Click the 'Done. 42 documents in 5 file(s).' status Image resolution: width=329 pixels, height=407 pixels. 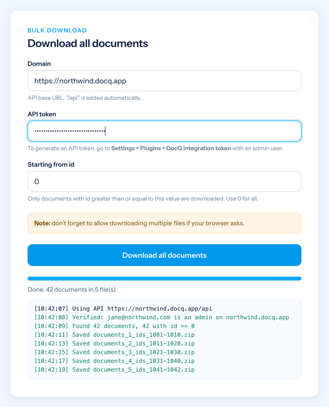tap(72, 289)
